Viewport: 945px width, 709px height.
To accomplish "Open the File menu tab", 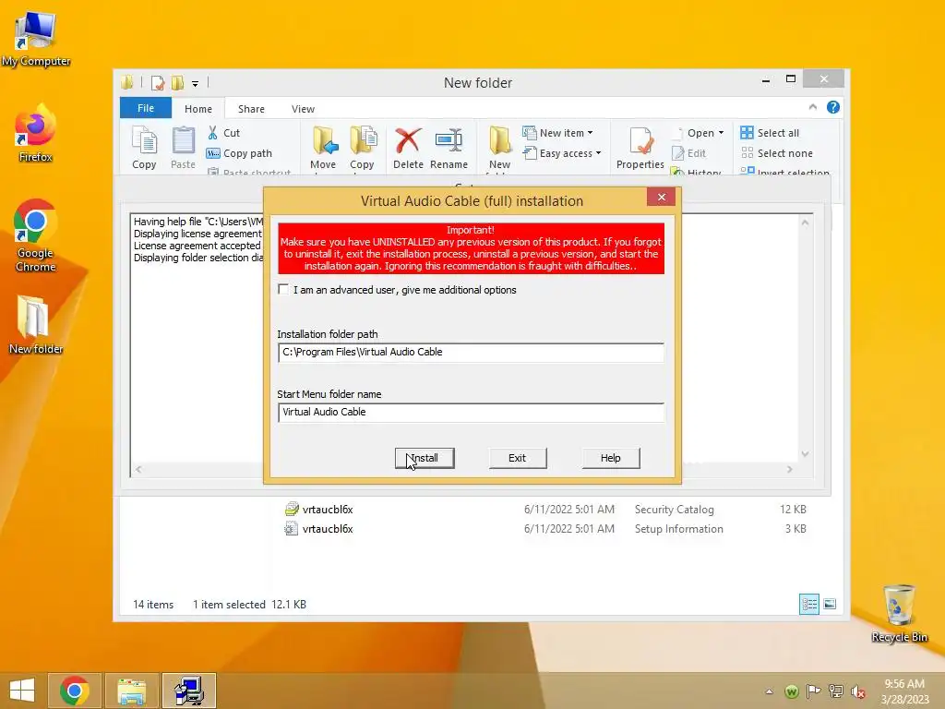I will [x=145, y=108].
